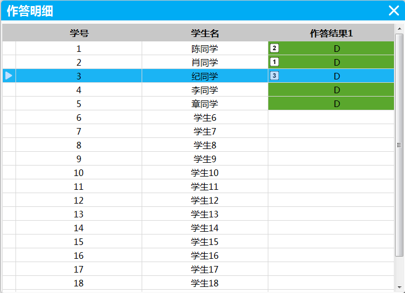The width and height of the screenshot is (405, 293).
Task: Click student number 6 cell
Action: point(79,118)
